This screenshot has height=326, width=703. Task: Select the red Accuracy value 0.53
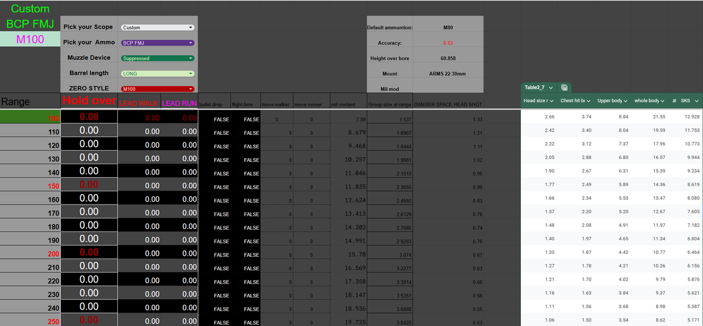448,43
